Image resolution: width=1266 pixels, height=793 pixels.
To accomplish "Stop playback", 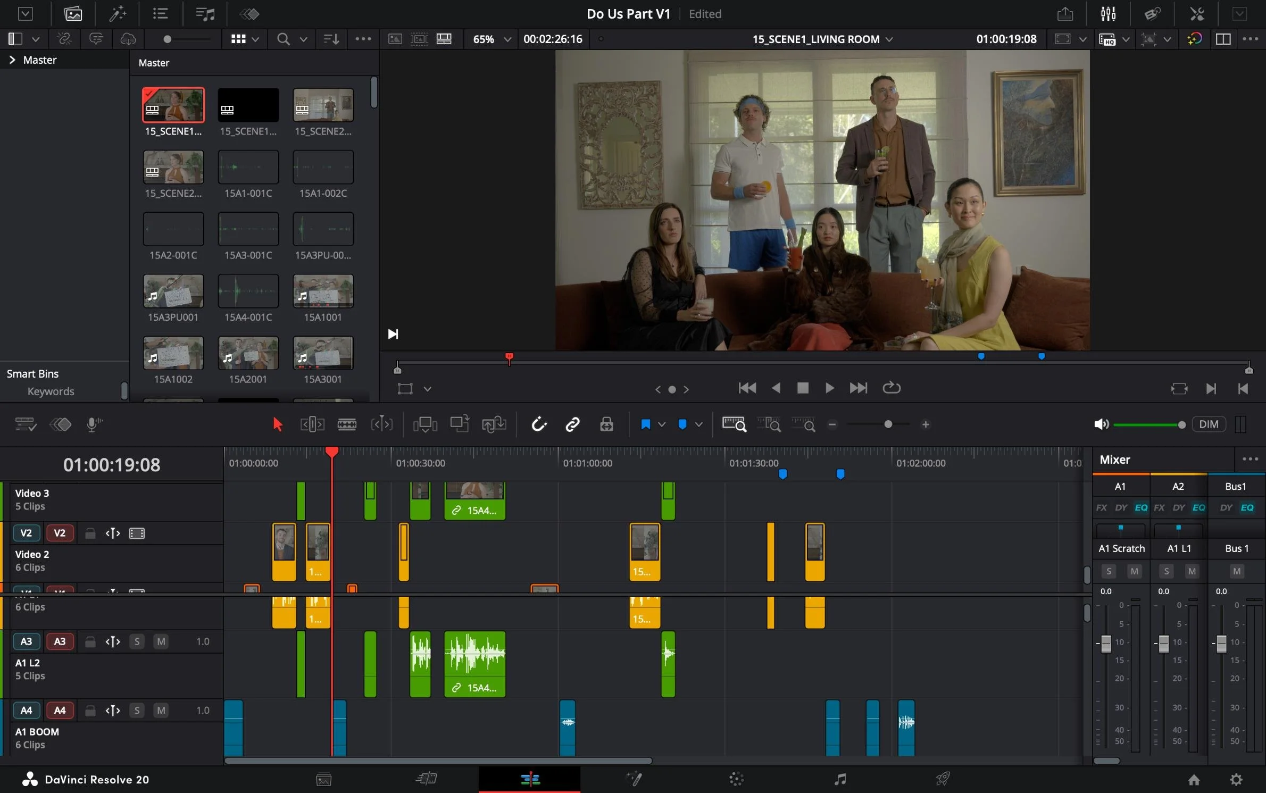I will tap(803, 388).
